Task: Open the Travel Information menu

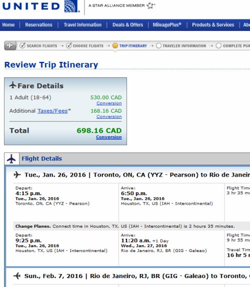Action: 82,25
